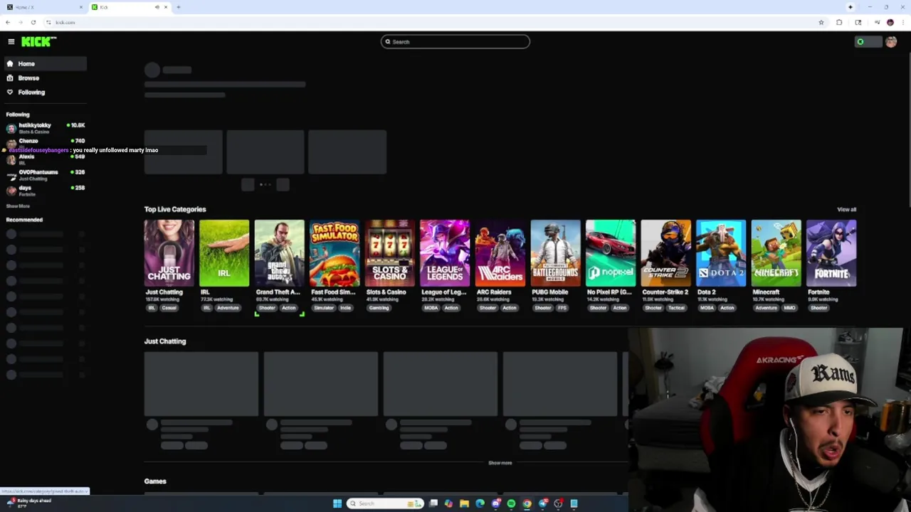Click the MOBA tag under League of Legends
Image resolution: width=911 pixels, height=512 pixels.
(x=431, y=308)
